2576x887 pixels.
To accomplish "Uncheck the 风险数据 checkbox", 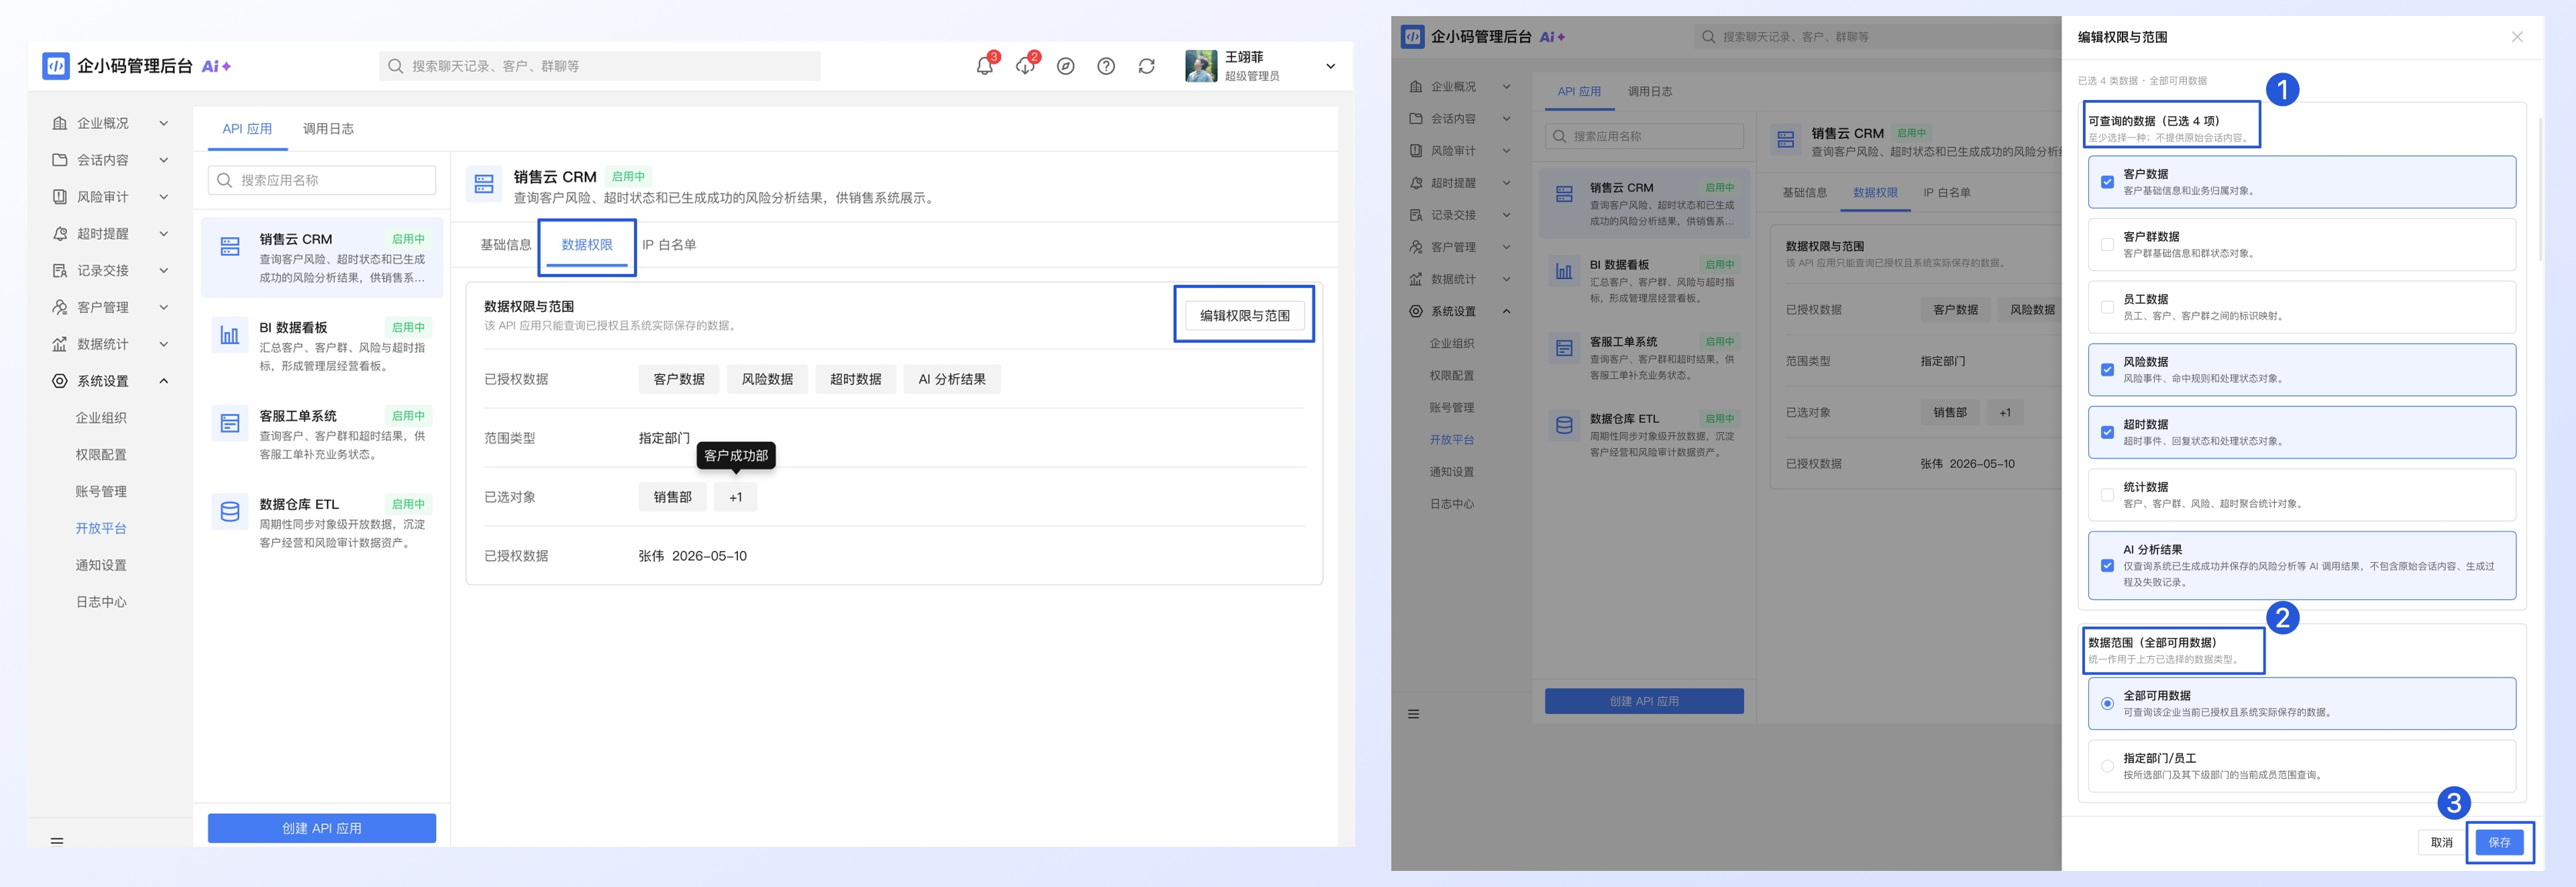I will coord(2107,370).
